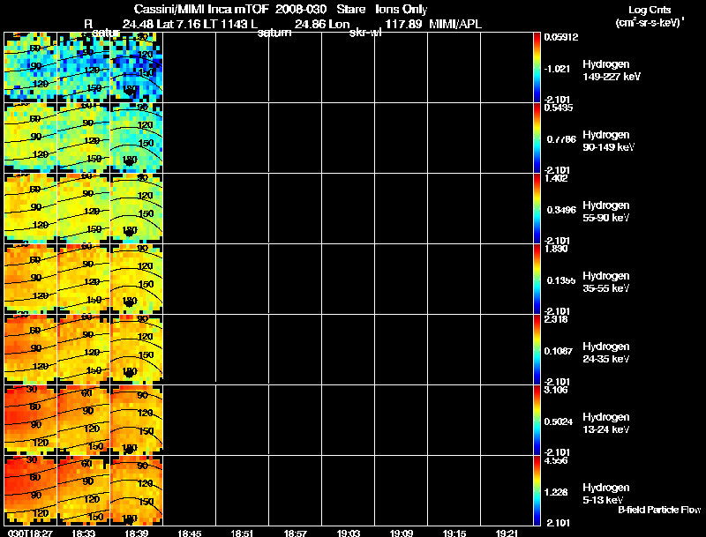Click the MIMI/APL text in header
The image size is (706, 537).
click(456, 23)
